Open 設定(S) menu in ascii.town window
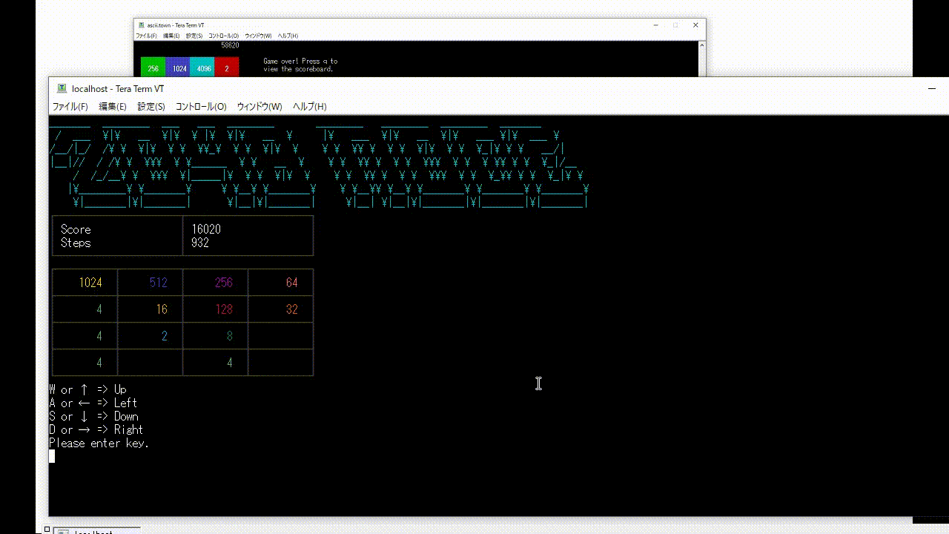Viewport: 949px width, 534px height. click(x=194, y=36)
